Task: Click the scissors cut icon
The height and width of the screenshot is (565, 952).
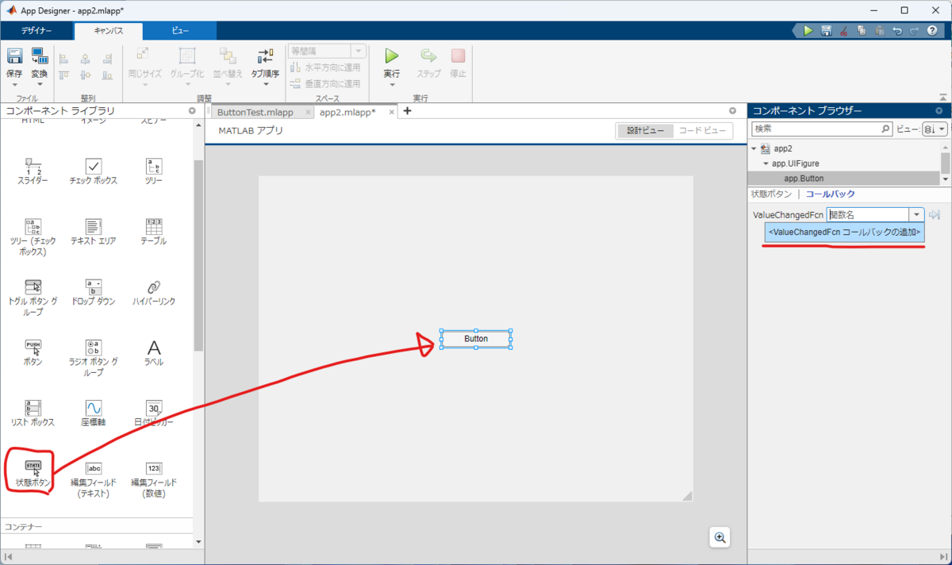Action: (x=843, y=31)
